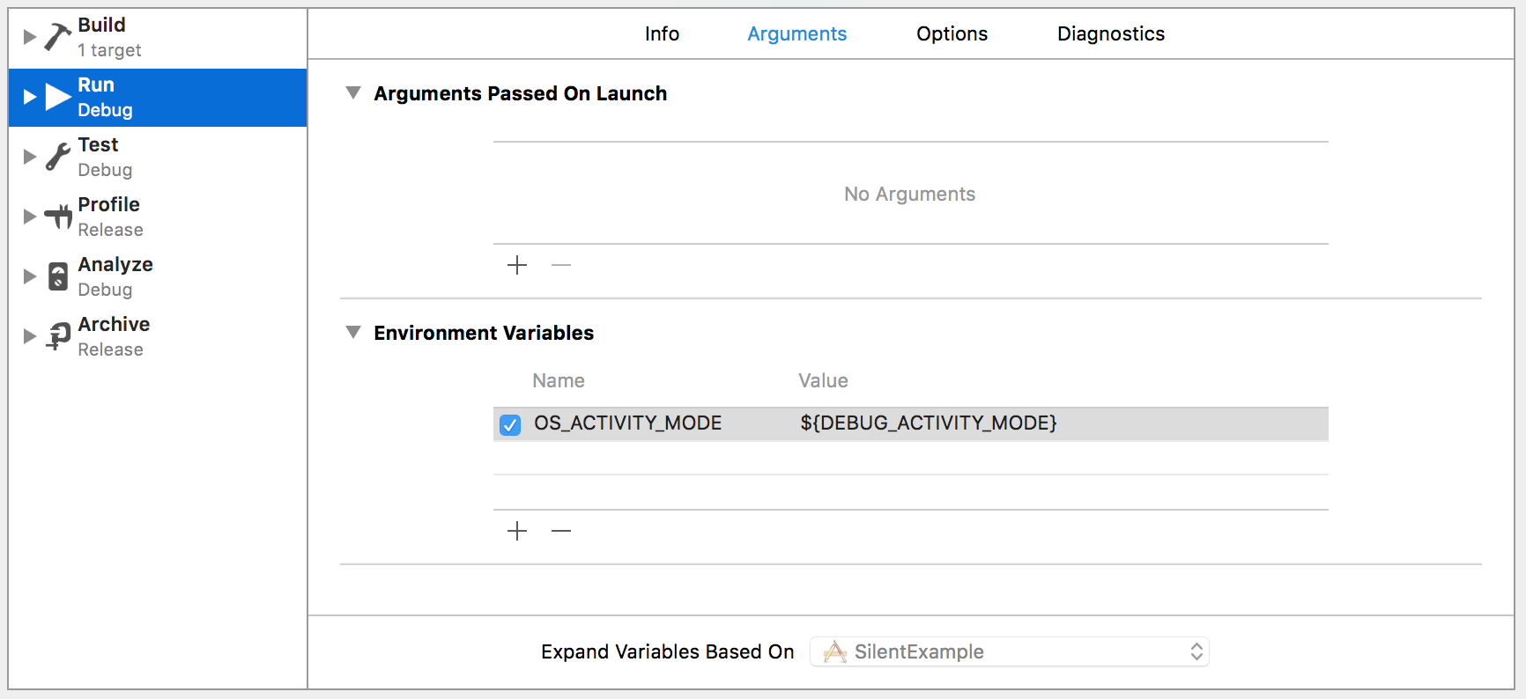Switch to the Options tab
The image size is (1526, 699).
952,33
